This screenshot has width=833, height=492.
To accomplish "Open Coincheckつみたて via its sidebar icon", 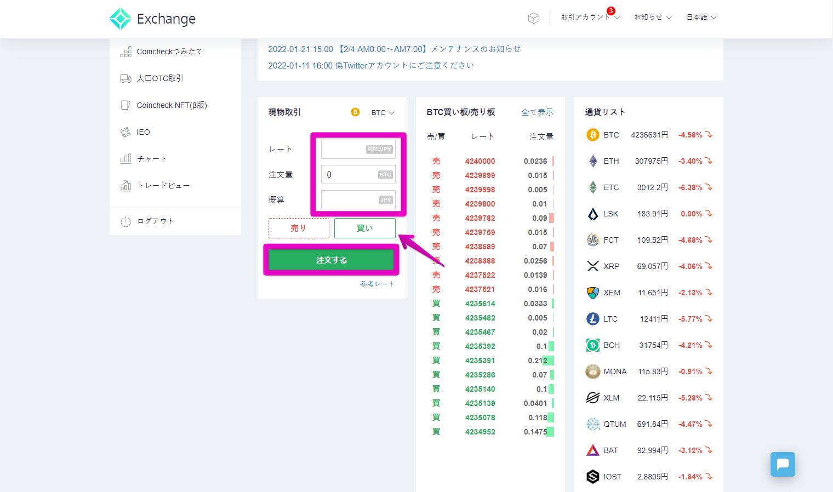I will pyautogui.click(x=125, y=51).
